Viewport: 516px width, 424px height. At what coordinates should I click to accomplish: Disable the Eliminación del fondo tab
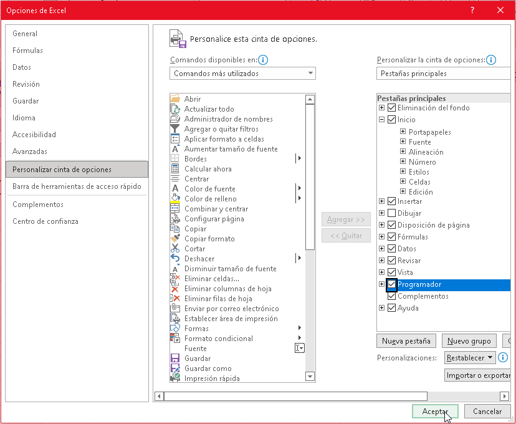(x=391, y=107)
